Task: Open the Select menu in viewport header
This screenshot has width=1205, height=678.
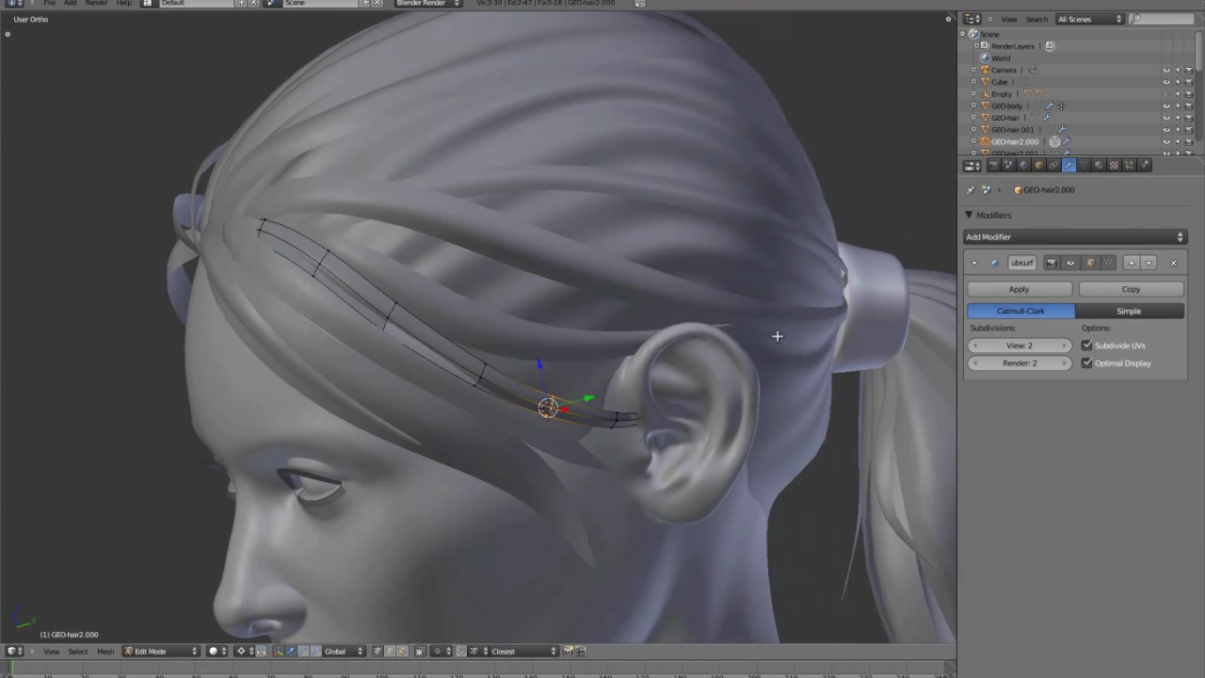Action: pyautogui.click(x=78, y=651)
